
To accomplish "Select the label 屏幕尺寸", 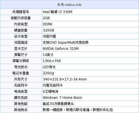I will (x=21, y=55).
